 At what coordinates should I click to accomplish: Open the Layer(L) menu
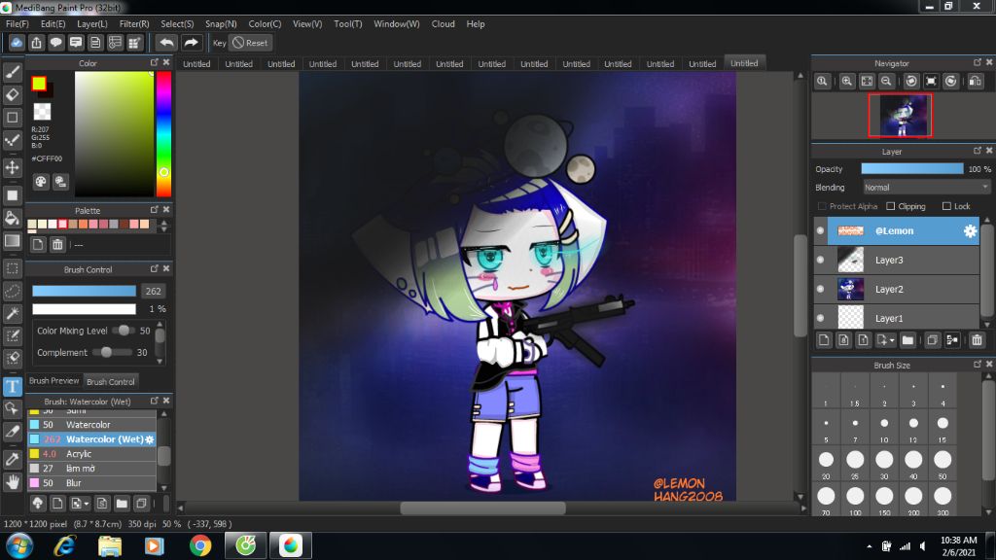click(x=92, y=24)
